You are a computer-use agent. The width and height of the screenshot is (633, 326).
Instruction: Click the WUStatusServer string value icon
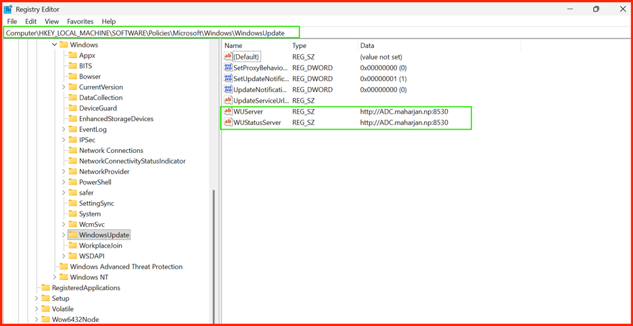pos(228,122)
